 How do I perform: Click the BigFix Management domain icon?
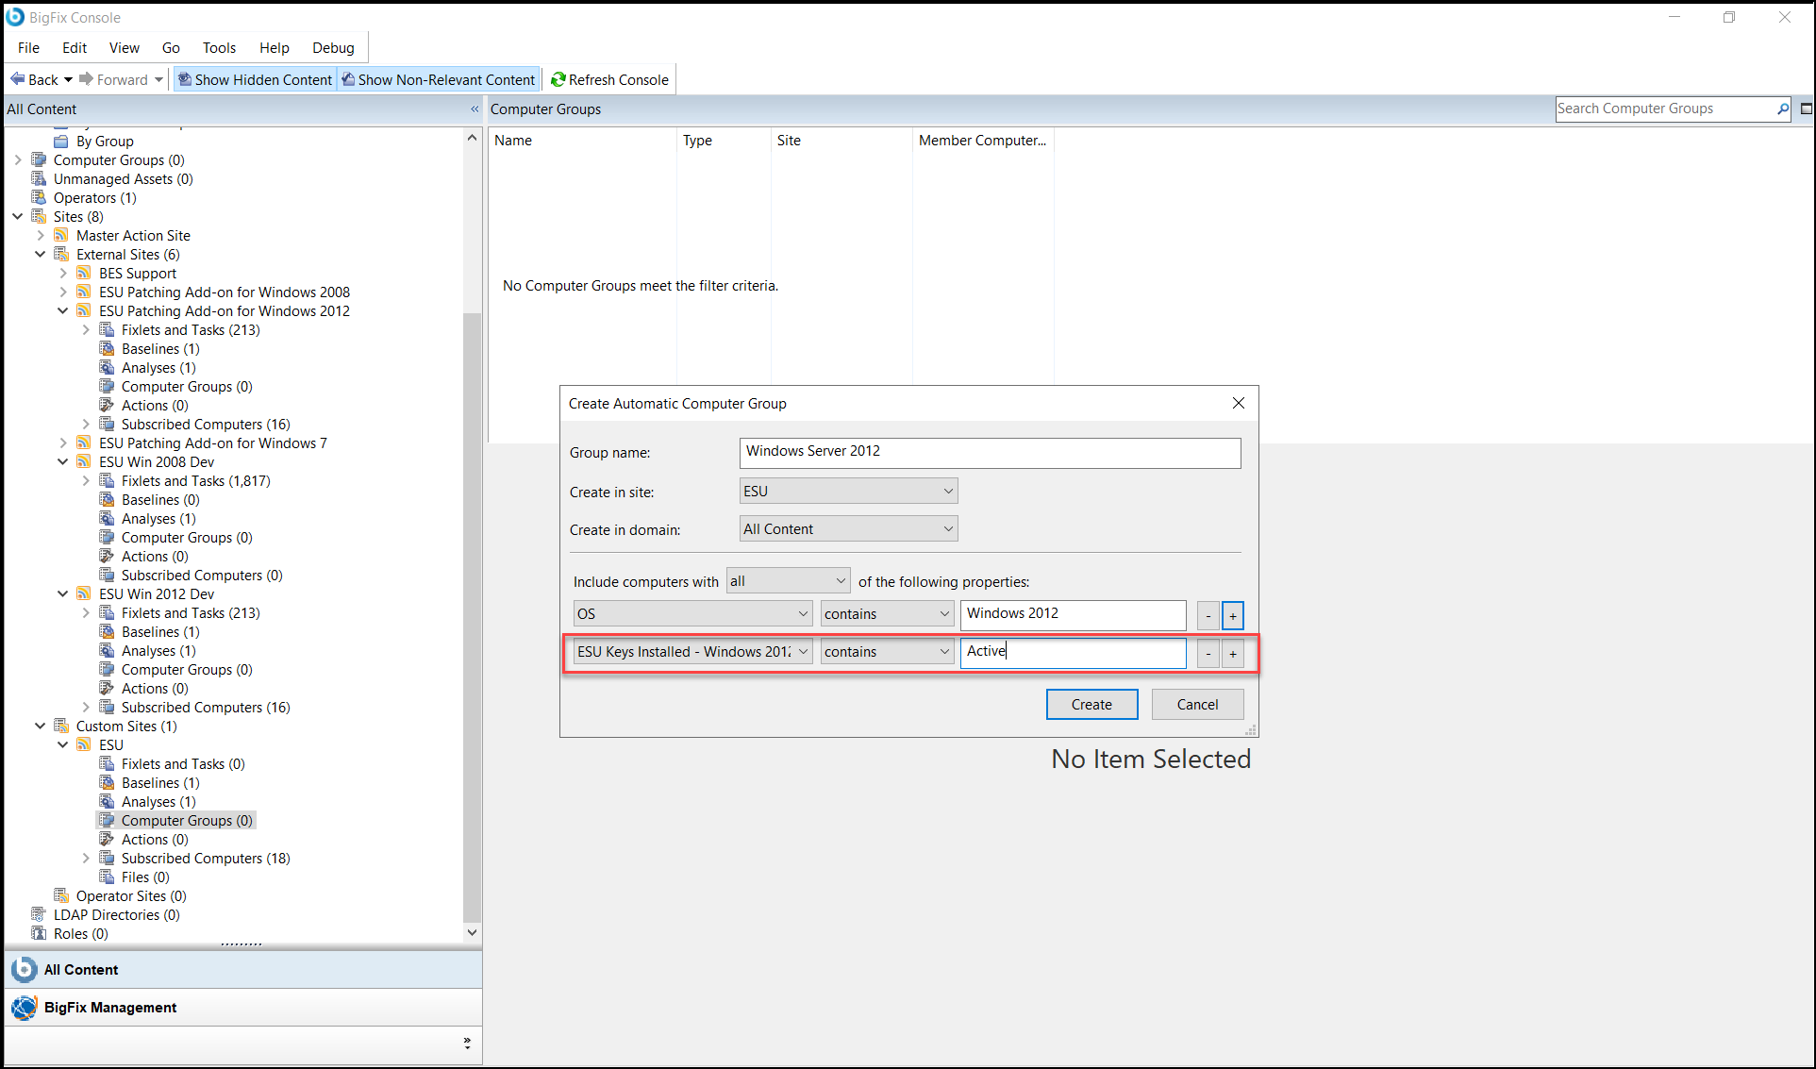(x=24, y=1008)
